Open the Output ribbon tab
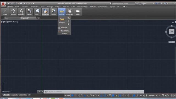Screen dimensions: 176x99 pos(58,7)
